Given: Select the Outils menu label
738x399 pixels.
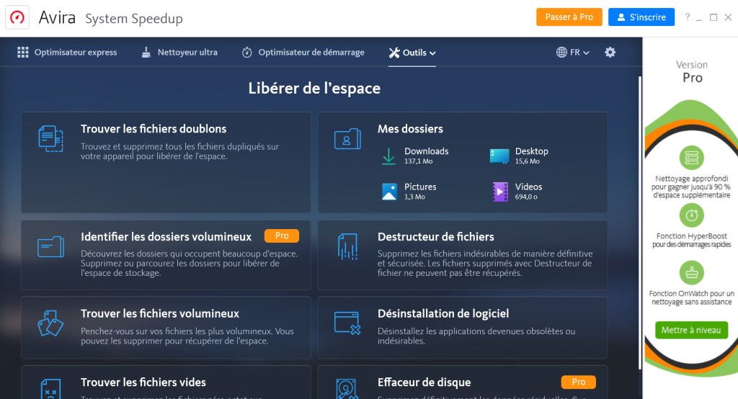Looking at the screenshot, I should point(414,53).
